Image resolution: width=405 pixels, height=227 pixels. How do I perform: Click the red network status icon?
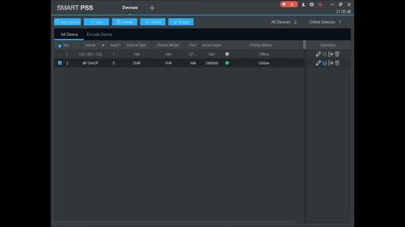320,4
